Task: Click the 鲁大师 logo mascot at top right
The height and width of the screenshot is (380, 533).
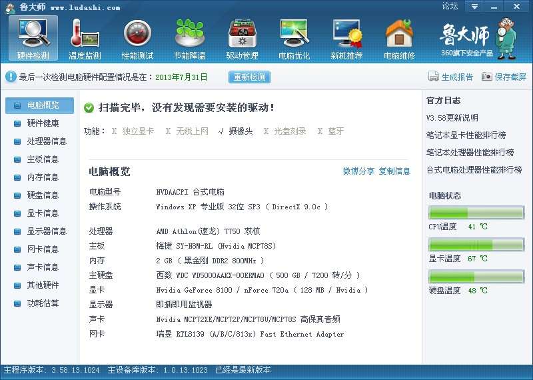Action: (x=506, y=38)
